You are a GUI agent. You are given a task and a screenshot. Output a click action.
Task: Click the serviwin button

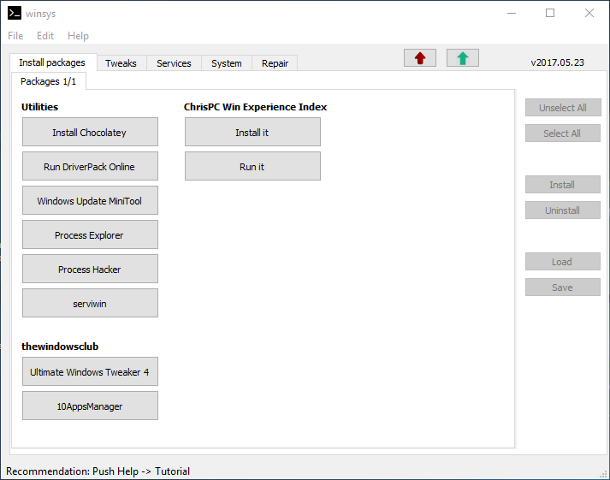pyautogui.click(x=90, y=303)
